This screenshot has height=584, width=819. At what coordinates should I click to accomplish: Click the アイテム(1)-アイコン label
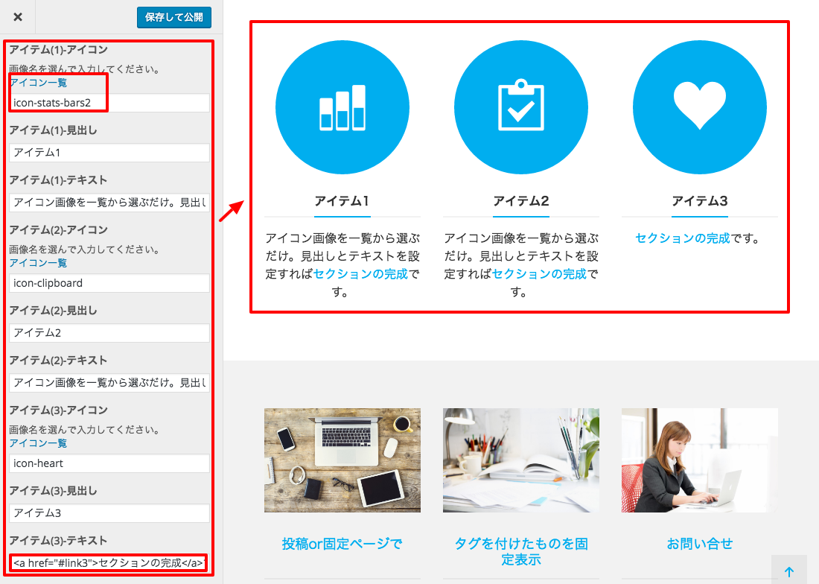point(59,50)
